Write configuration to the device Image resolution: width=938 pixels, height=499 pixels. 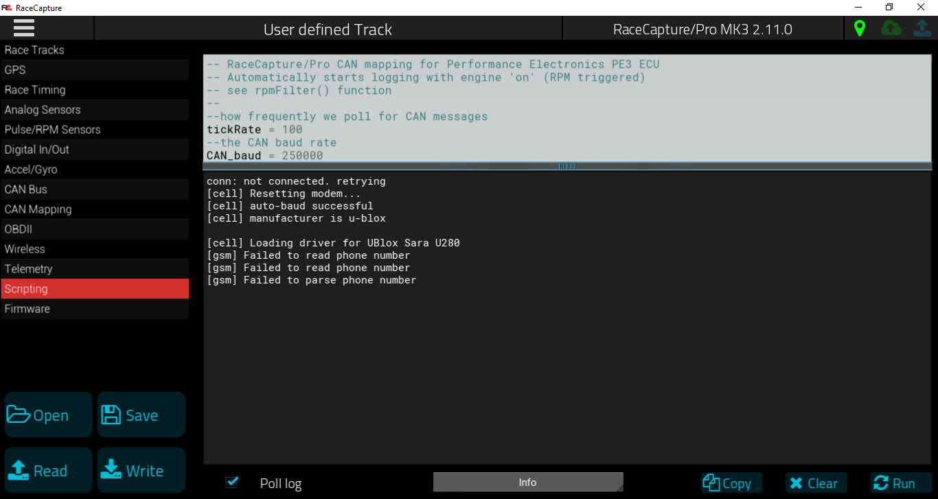pyautogui.click(x=141, y=470)
